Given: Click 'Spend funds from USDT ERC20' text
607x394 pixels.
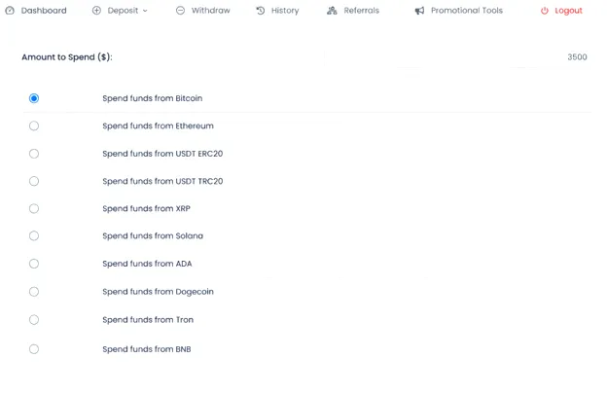Looking at the screenshot, I should (162, 154).
